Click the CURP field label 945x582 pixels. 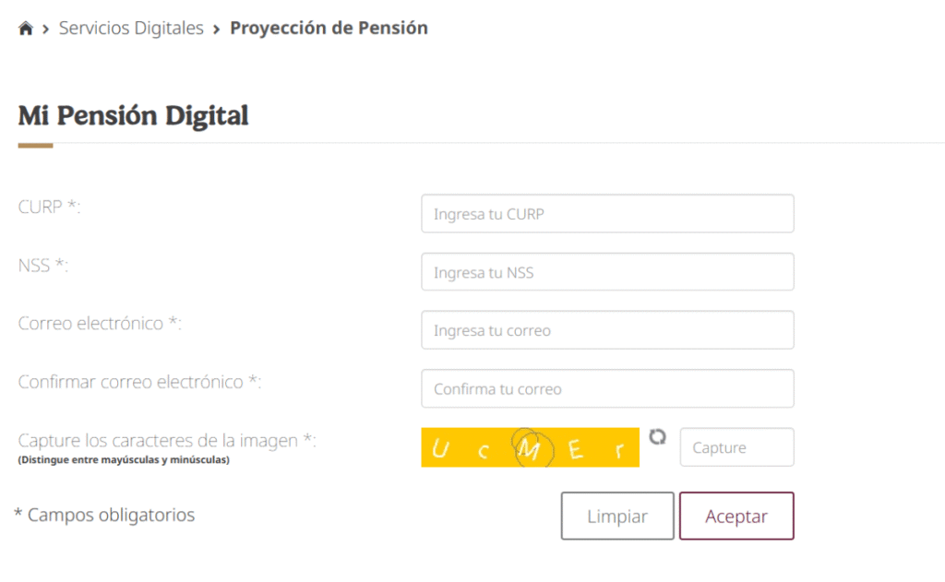pyautogui.click(x=50, y=207)
